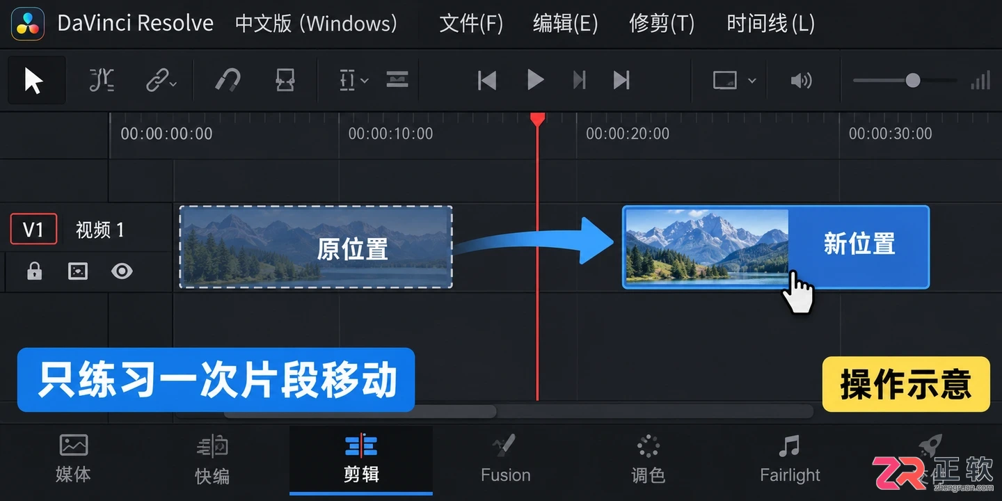Toggle the link clips chain icon
The height and width of the screenshot is (501, 1002).
pyautogui.click(x=157, y=81)
